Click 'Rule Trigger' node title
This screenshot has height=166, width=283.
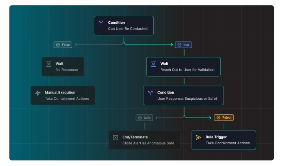click(x=216, y=137)
